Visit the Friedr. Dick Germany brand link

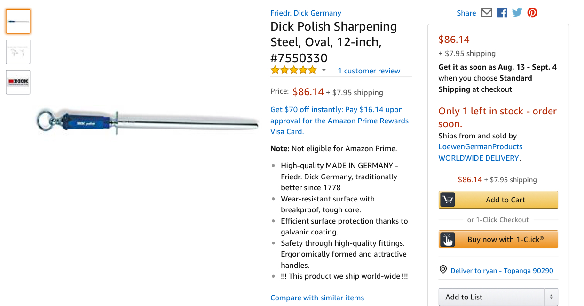(x=306, y=13)
